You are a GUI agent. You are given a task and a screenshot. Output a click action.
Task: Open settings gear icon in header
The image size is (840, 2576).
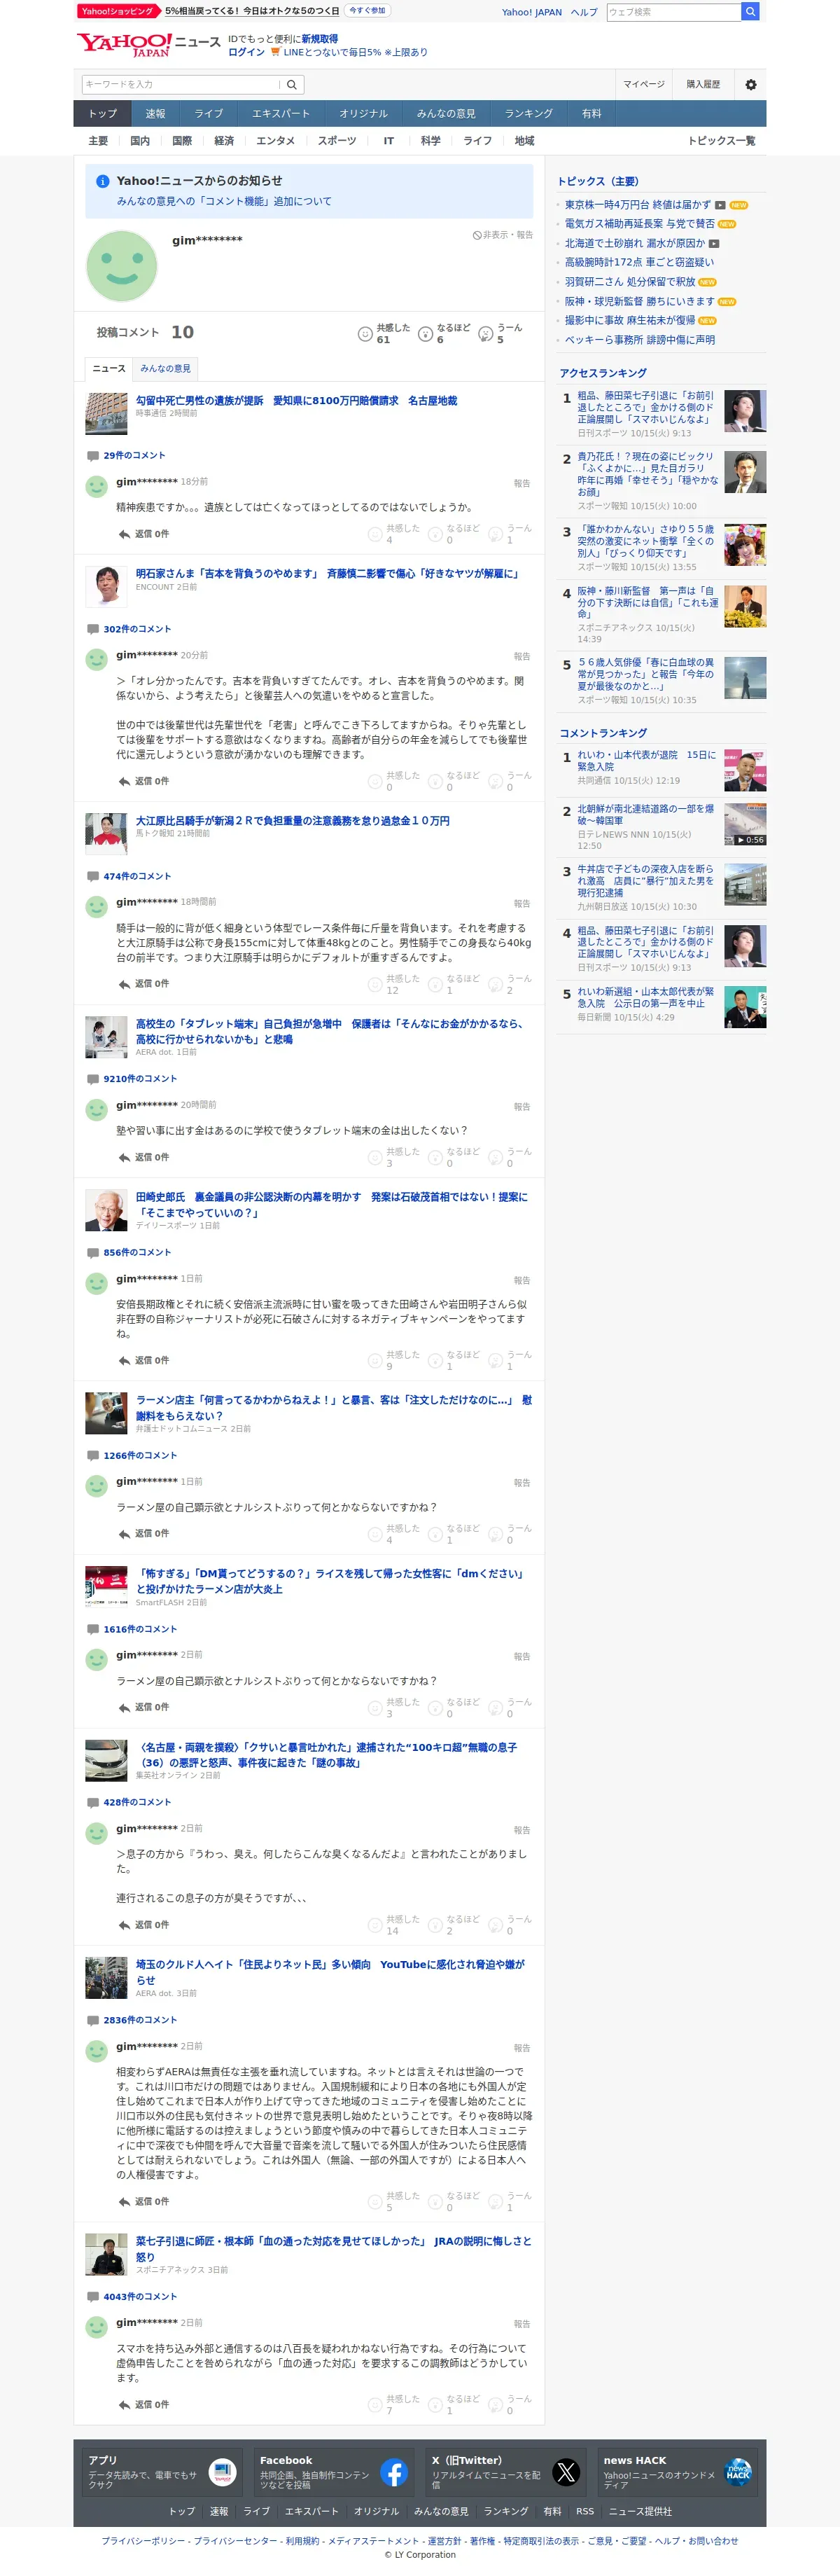(x=751, y=85)
